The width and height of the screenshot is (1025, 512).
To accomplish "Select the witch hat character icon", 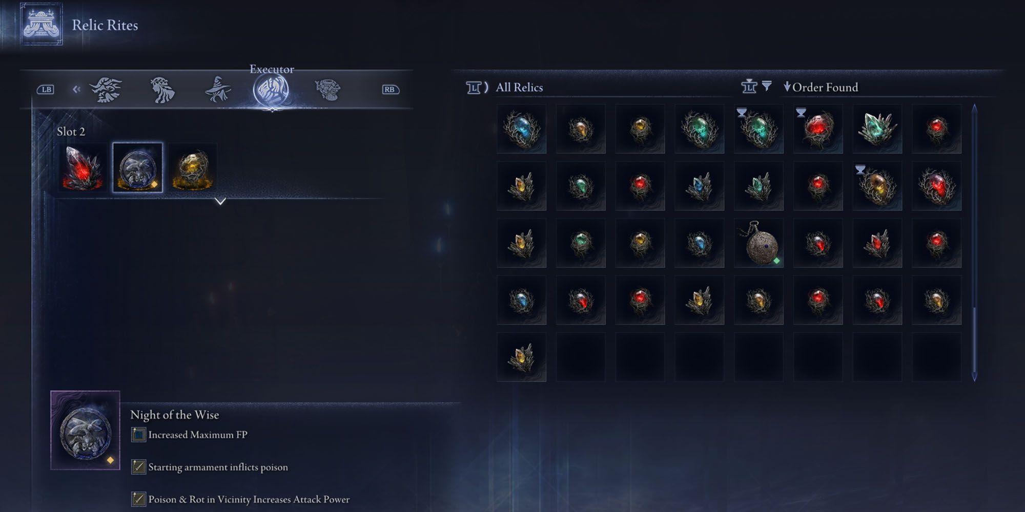I will pyautogui.click(x=217, y=90).
